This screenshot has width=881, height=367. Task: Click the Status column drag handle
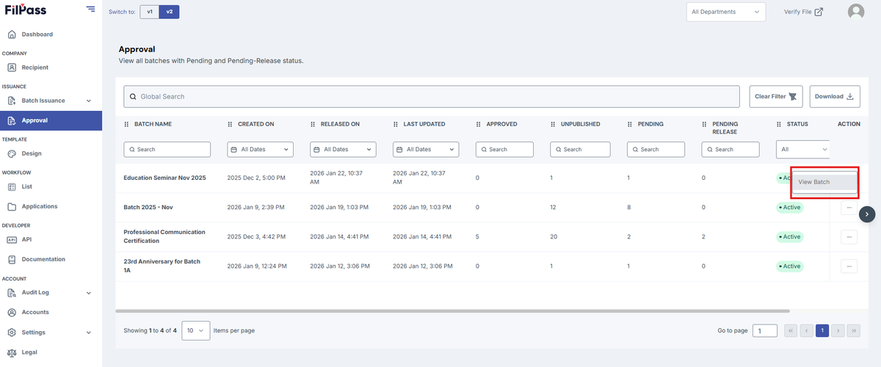(780, 124)
